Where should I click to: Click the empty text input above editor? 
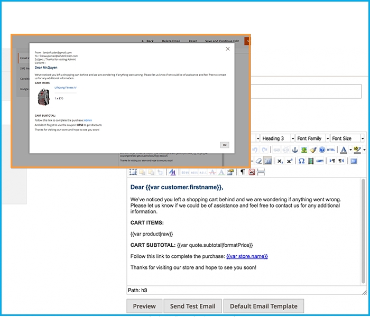306,91
